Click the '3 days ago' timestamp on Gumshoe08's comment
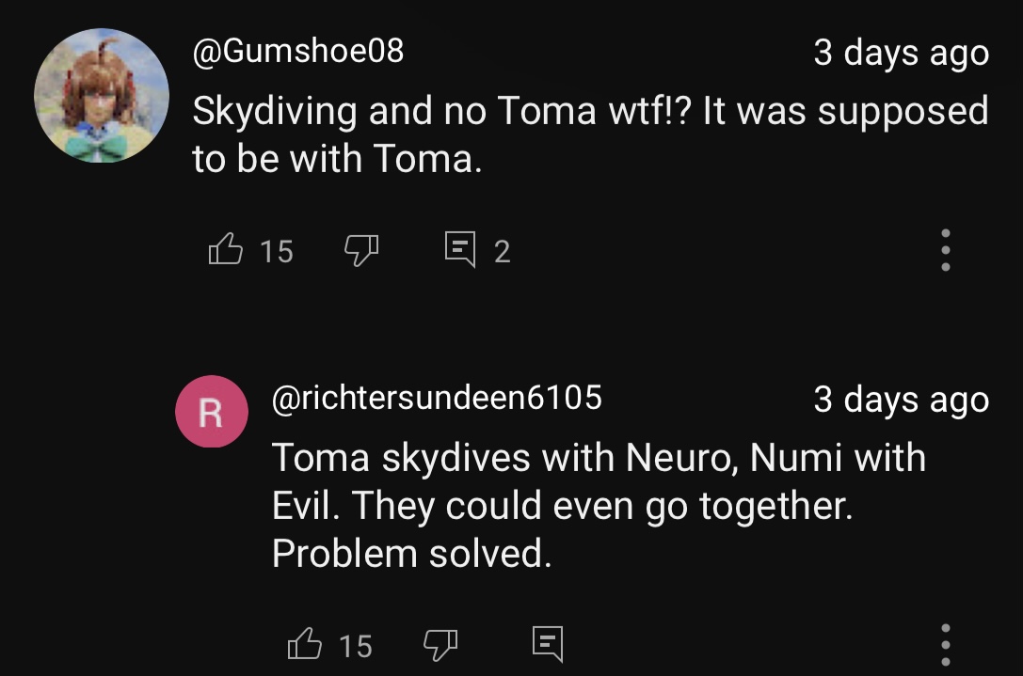Screen dimensions: 1023x676 (901, 53)
